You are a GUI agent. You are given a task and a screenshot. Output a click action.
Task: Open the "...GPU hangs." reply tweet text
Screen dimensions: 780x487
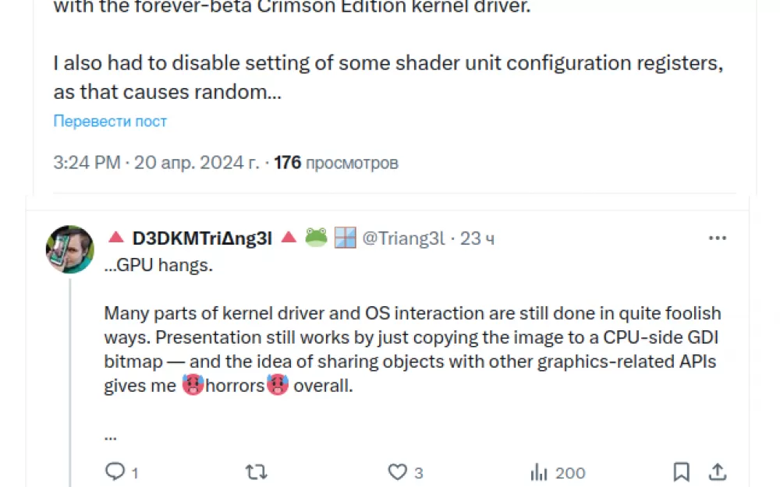[158, 265]
